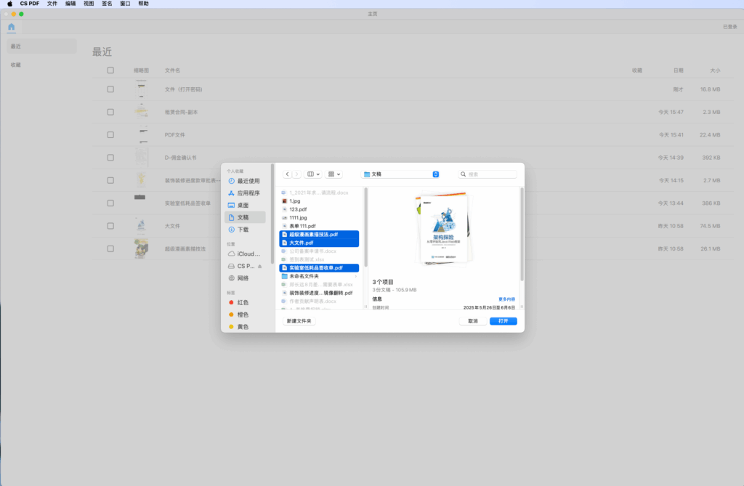Click 取消 button
Viewport: 744px width, 486px height.
click(472, 321)
